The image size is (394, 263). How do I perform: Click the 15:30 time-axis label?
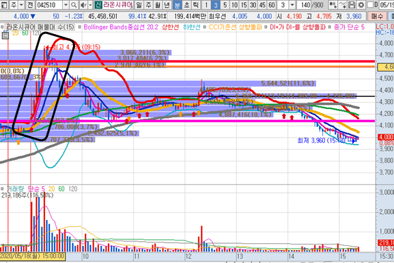(x=386, y=256)
